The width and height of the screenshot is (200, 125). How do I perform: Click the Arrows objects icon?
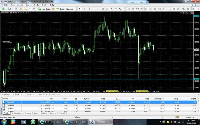tap(120, 9)
